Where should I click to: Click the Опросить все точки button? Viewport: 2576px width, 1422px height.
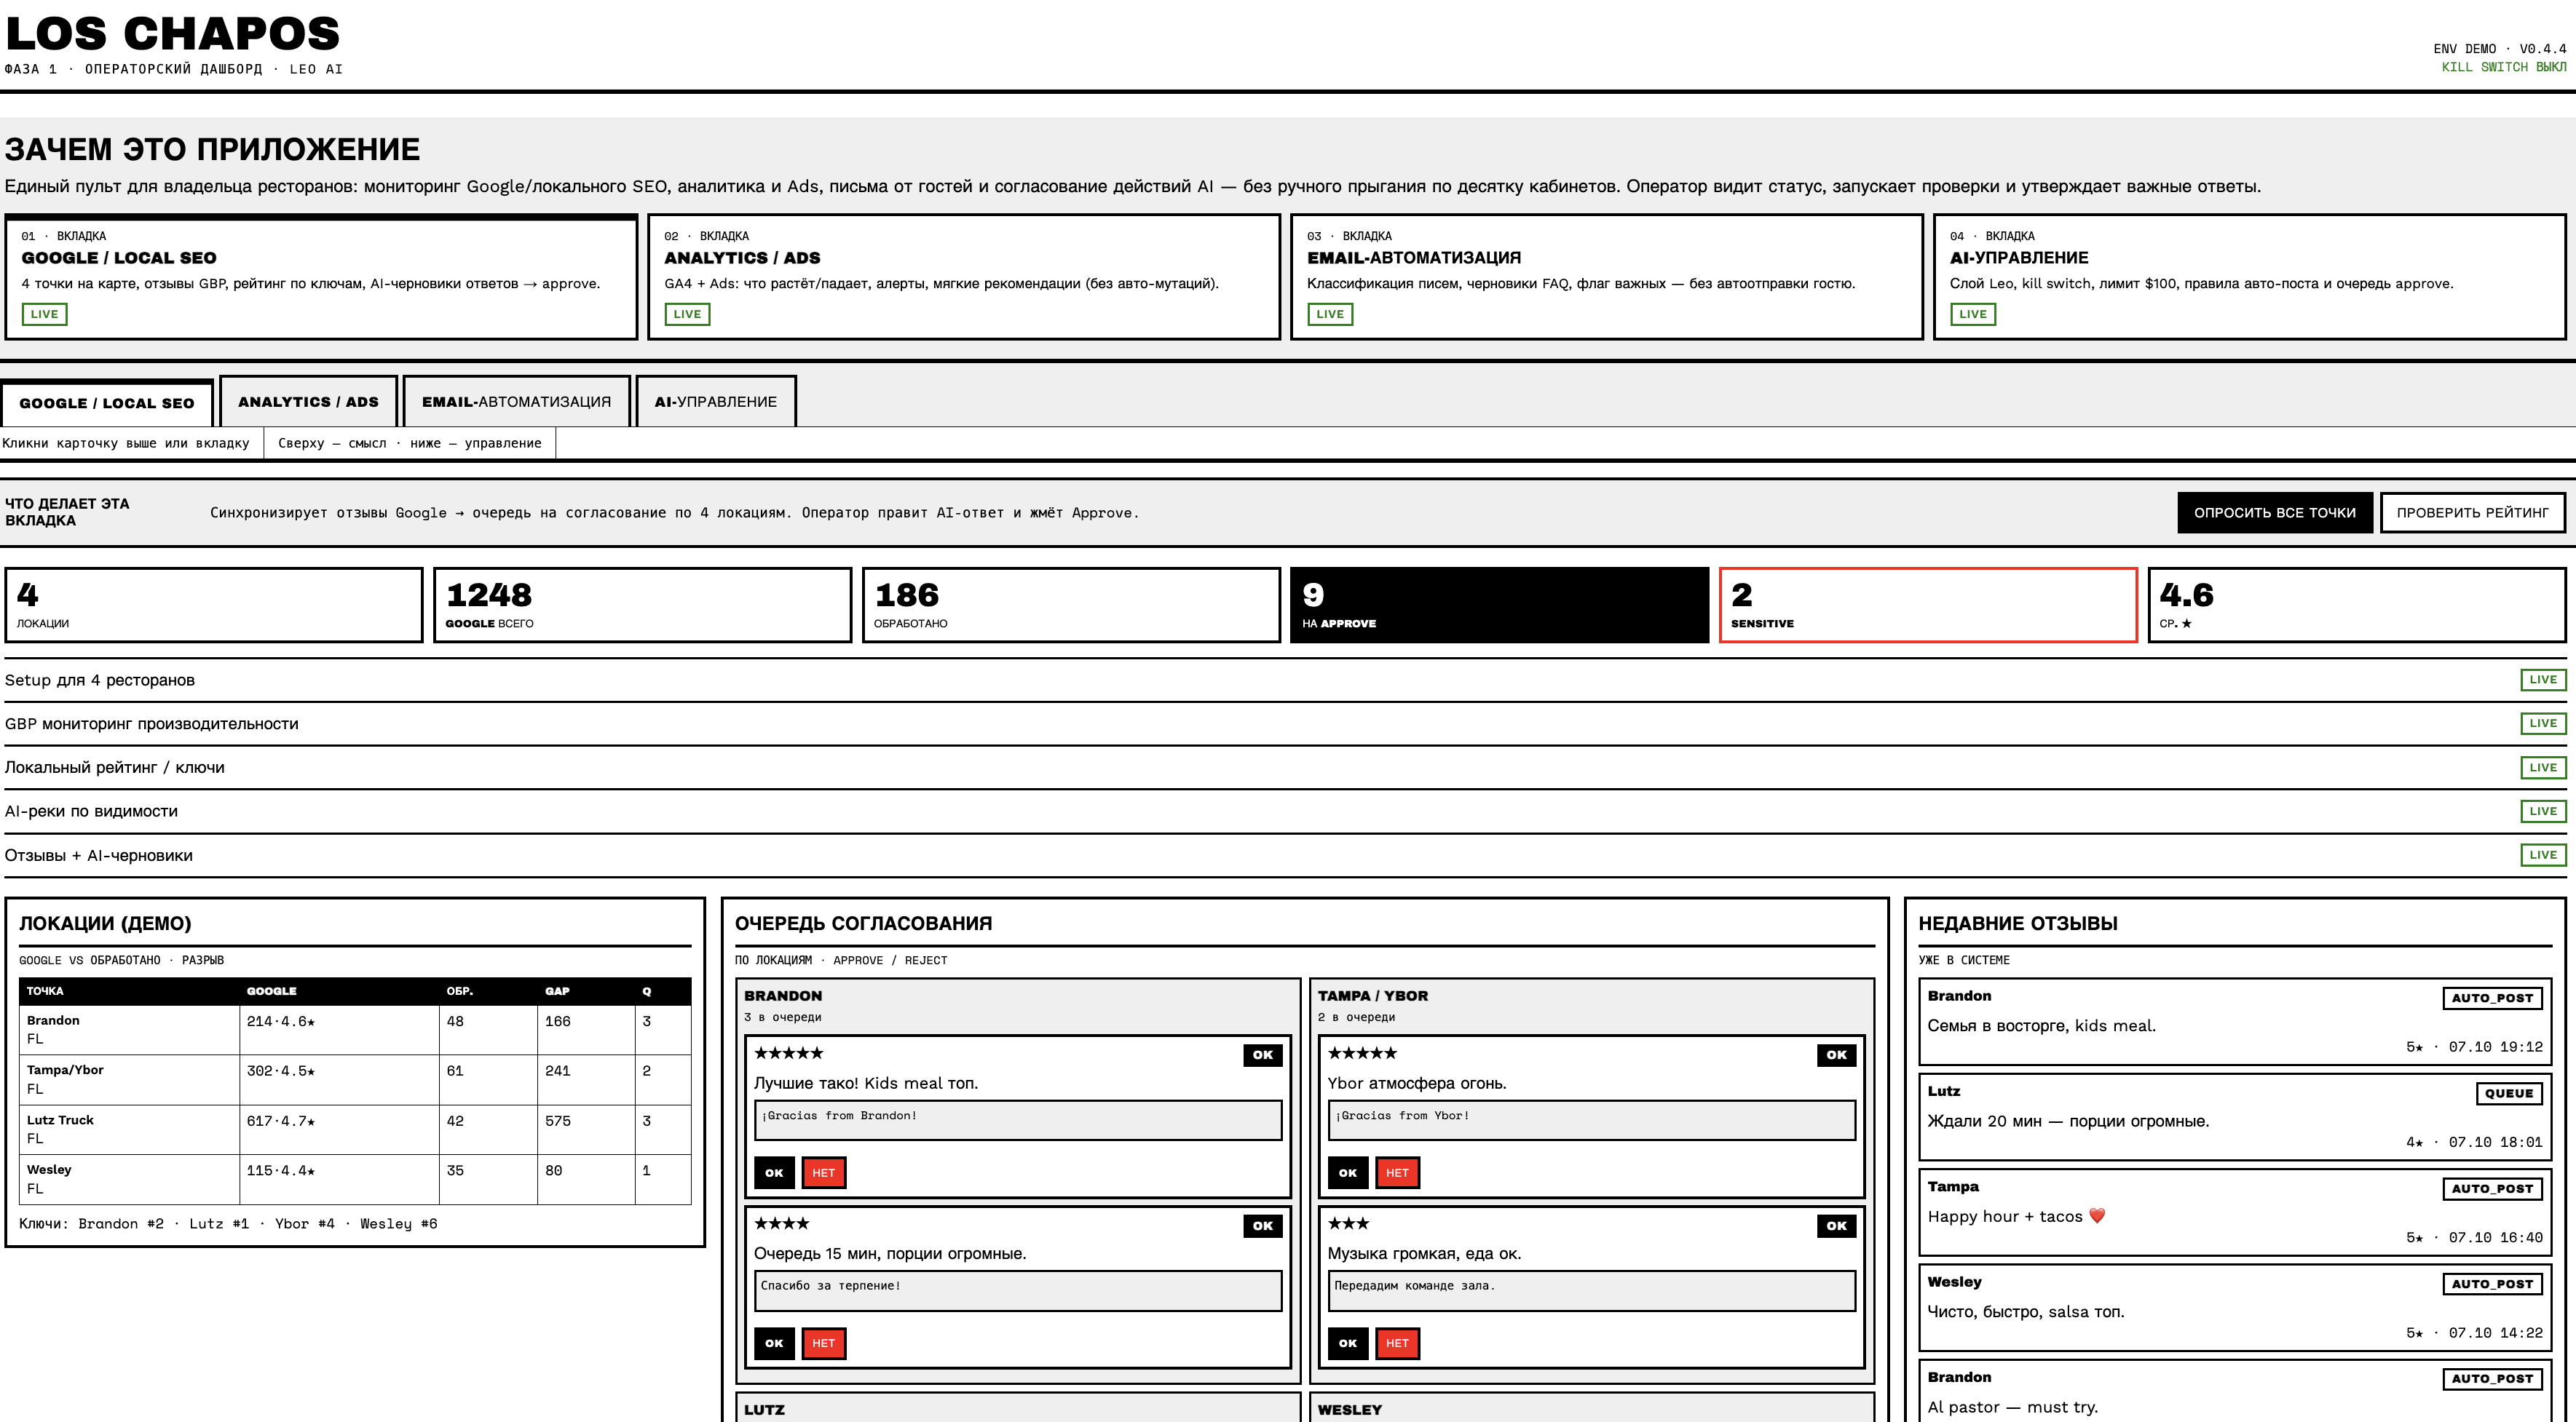(x=2275, y=512)
